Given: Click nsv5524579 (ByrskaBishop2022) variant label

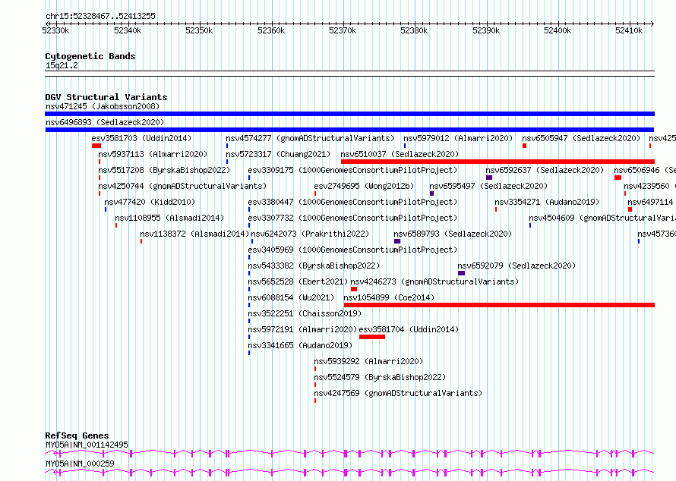Looking at the screenshot, I should pos(380,377).
